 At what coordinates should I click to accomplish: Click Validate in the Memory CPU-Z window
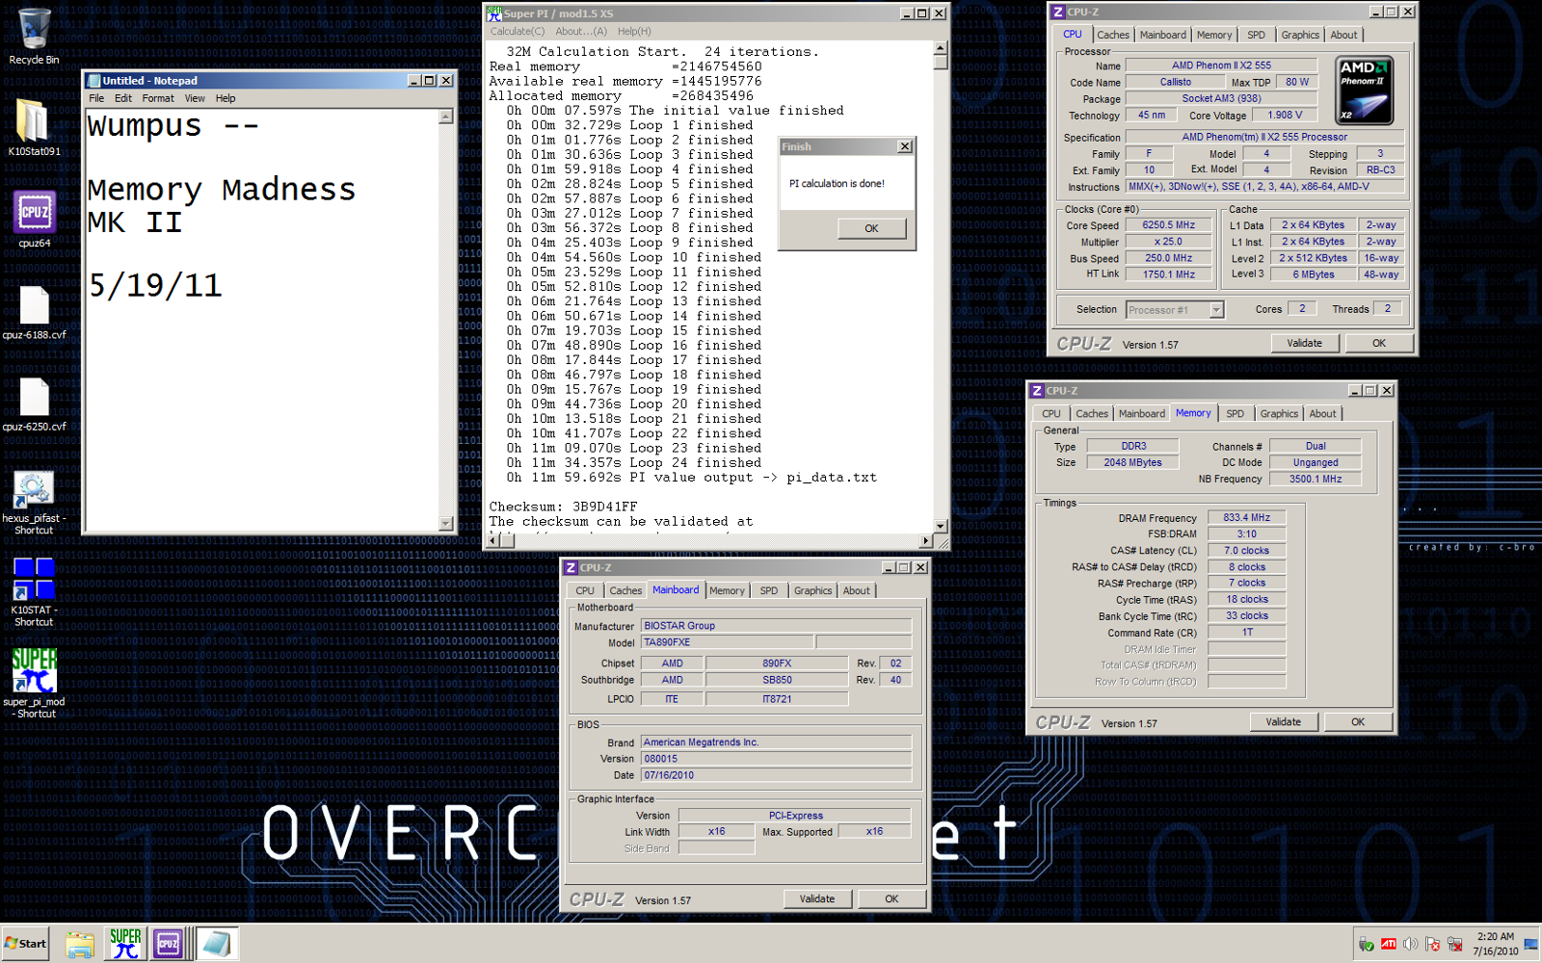(1283, 722)
